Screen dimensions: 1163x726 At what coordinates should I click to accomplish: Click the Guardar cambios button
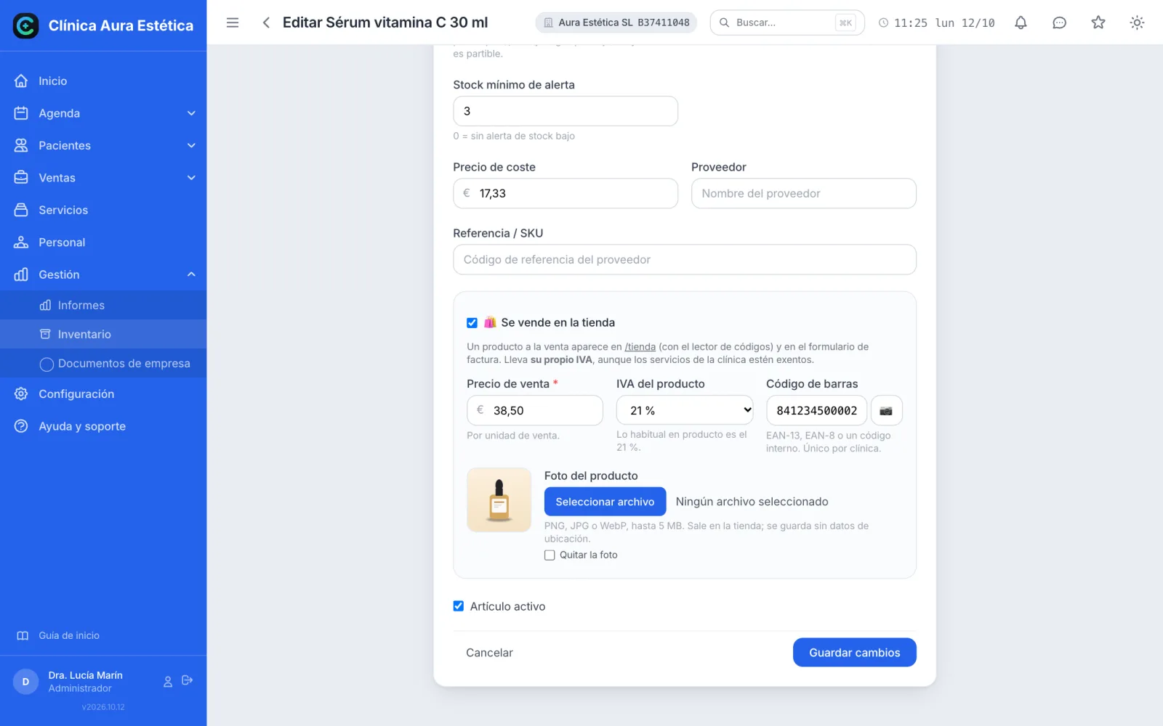(x=855, y=653)
